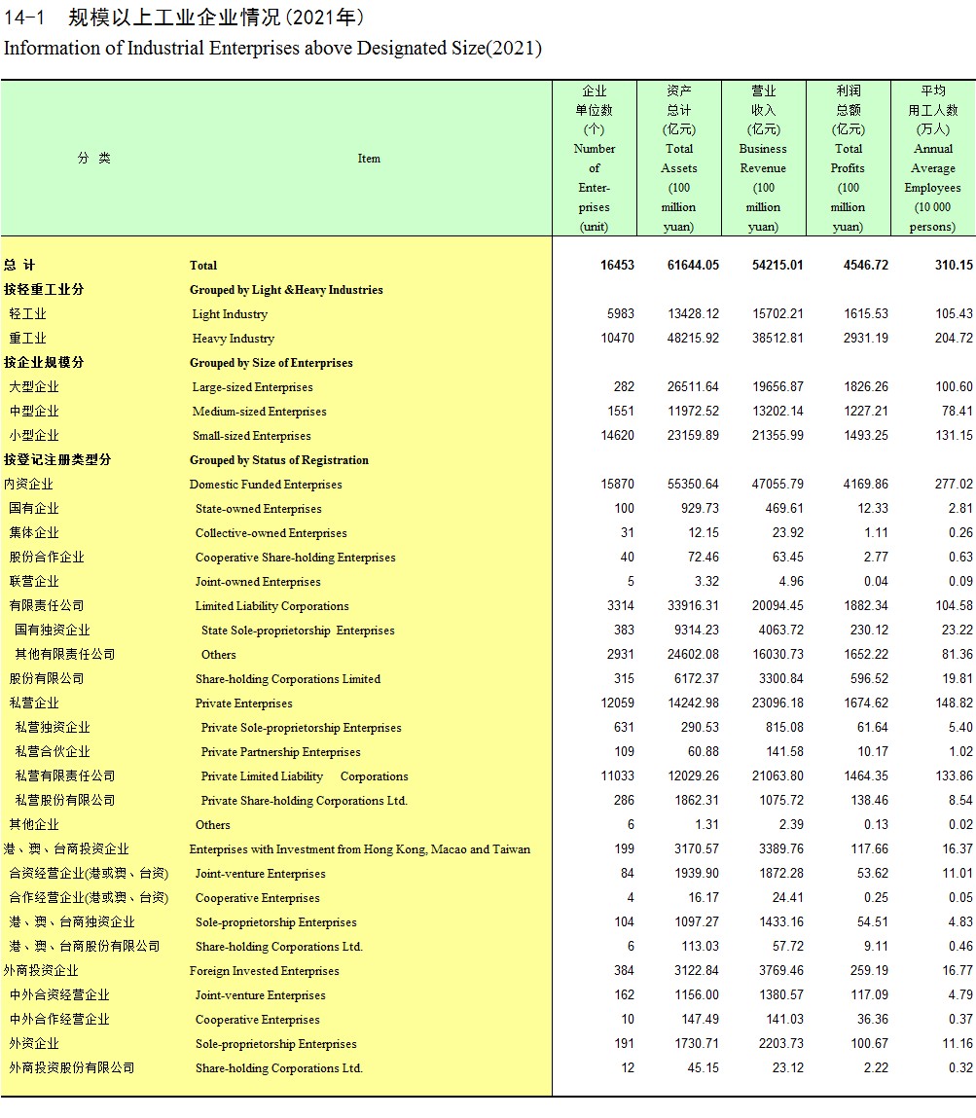
Task: Select the "Light Industry" item label
Action: pos(230,313)
